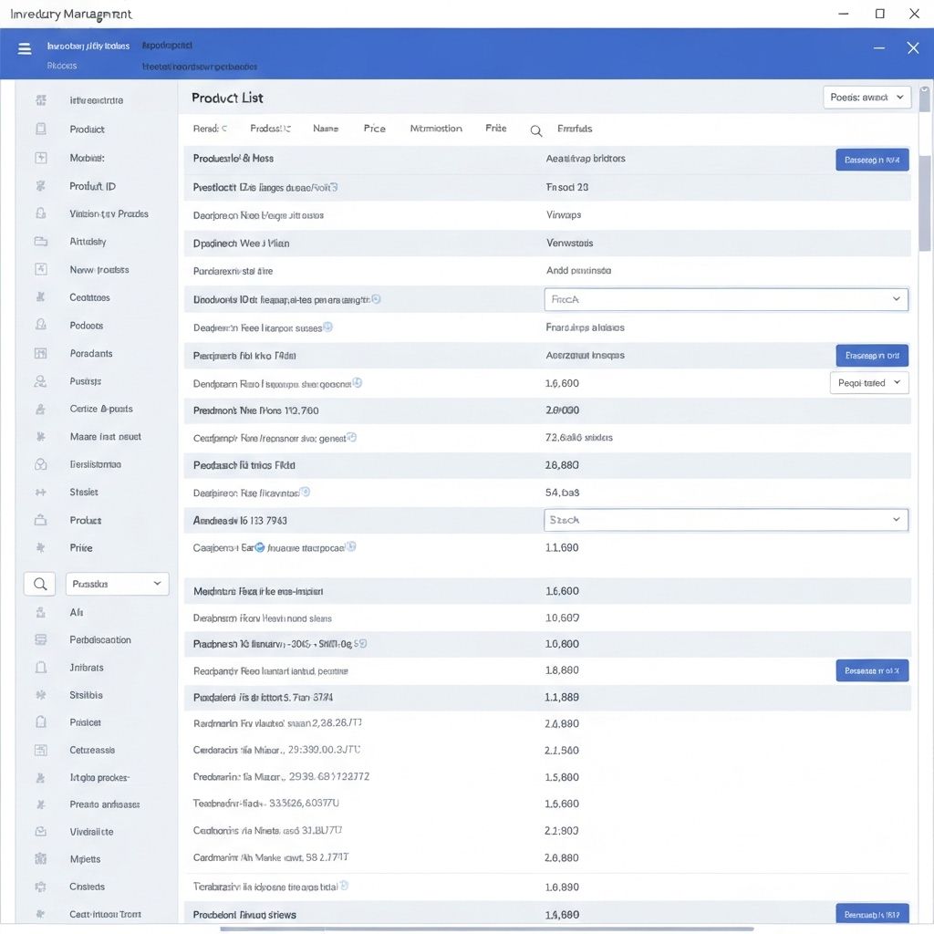This screenshot has width=934, height=934.
Task: Open the hamburger menu in the blue header
Action: click(25, 48)
